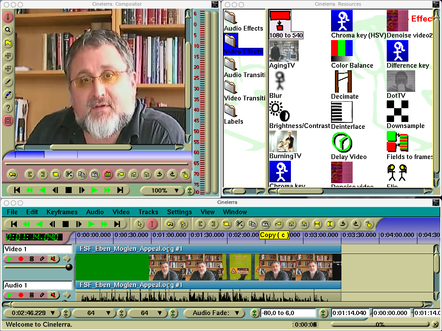Arm the Video 1 track for recording
Viewport: 442px width, 331px height.
(x=21, y=259)
